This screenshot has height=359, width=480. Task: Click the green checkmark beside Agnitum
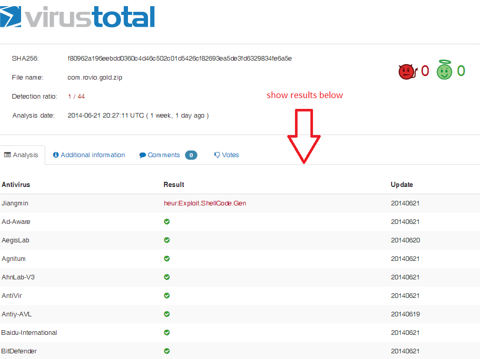point(167,258)
